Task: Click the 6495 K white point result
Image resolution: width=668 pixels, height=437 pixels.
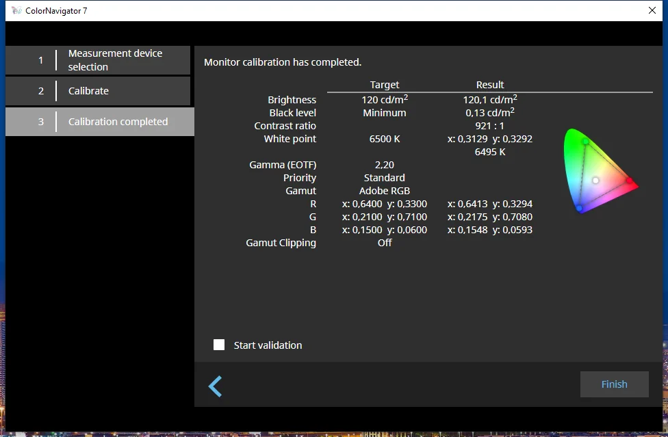Action: [489, 152]
